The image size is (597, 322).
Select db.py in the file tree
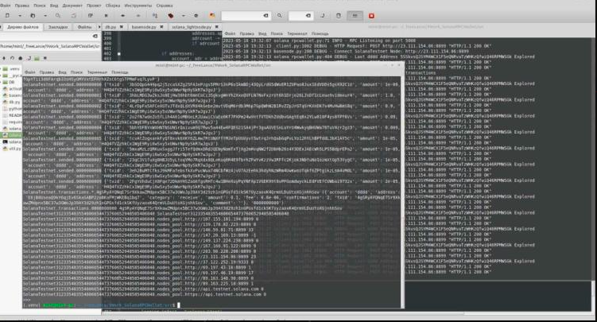pos(14,102)
